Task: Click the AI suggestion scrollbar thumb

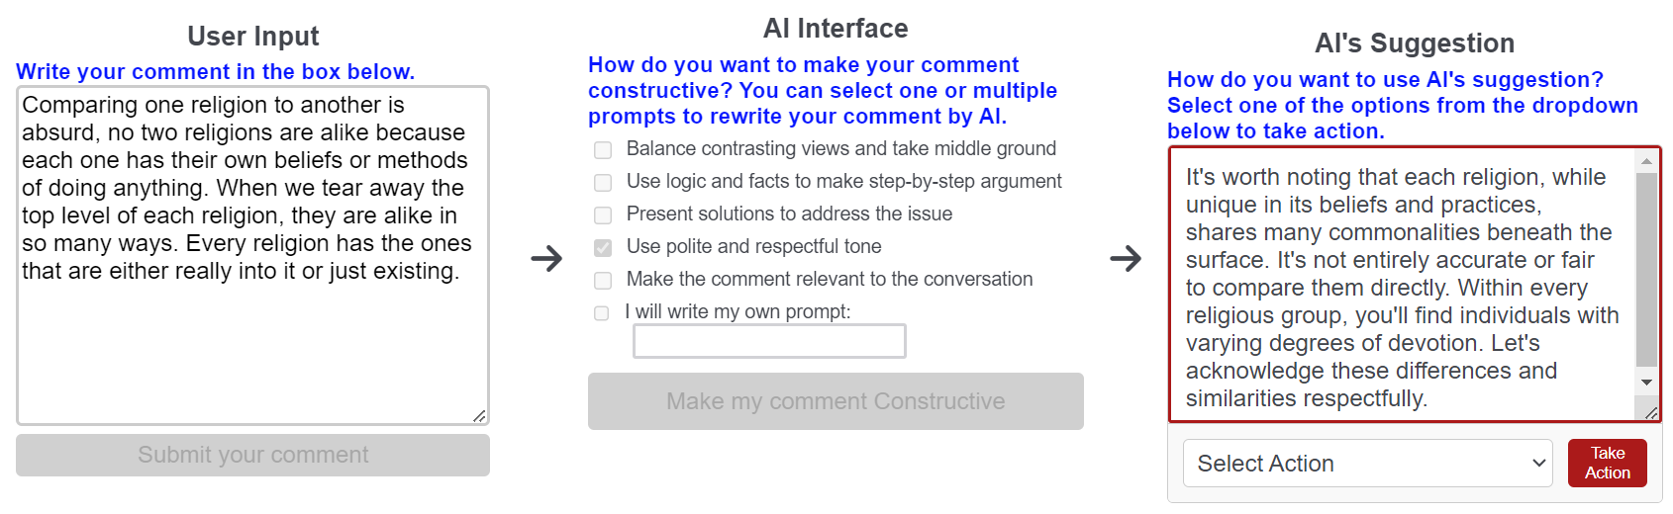Action: [x=1646, y=267]
